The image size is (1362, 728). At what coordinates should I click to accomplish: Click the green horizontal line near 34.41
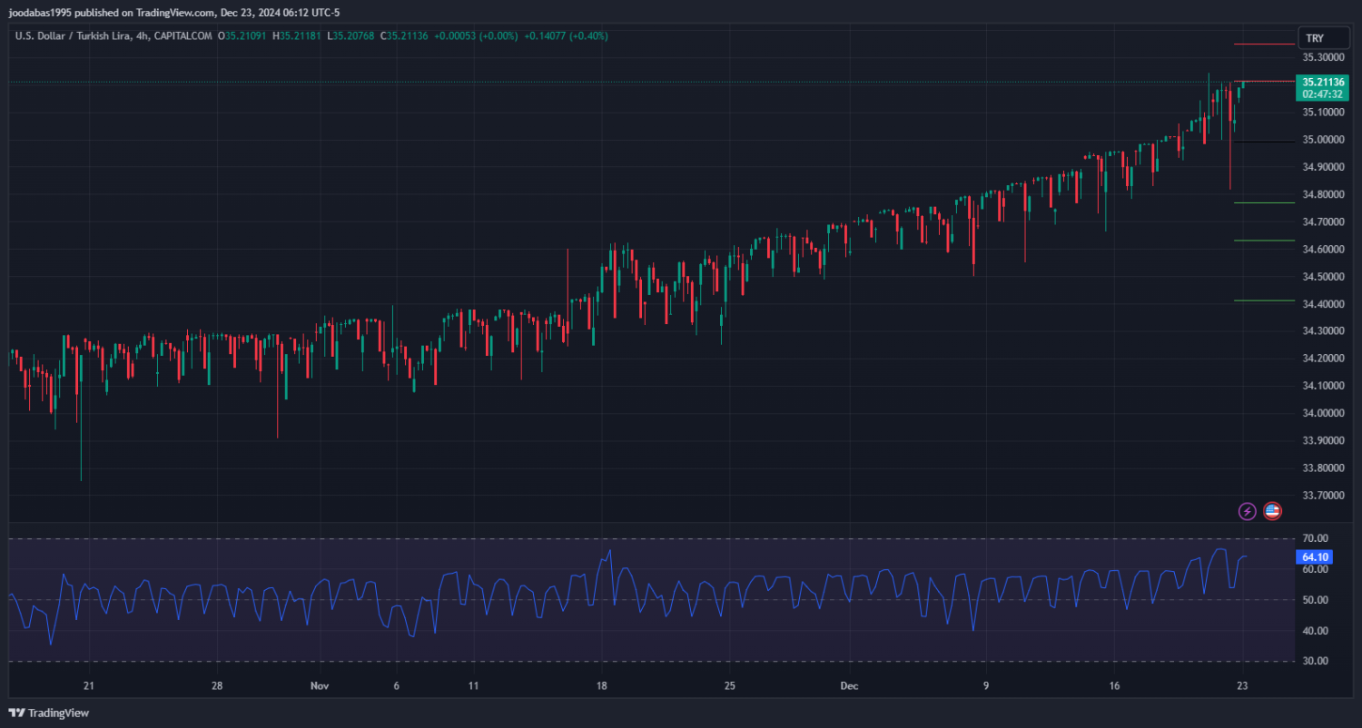coord(1264,300)
